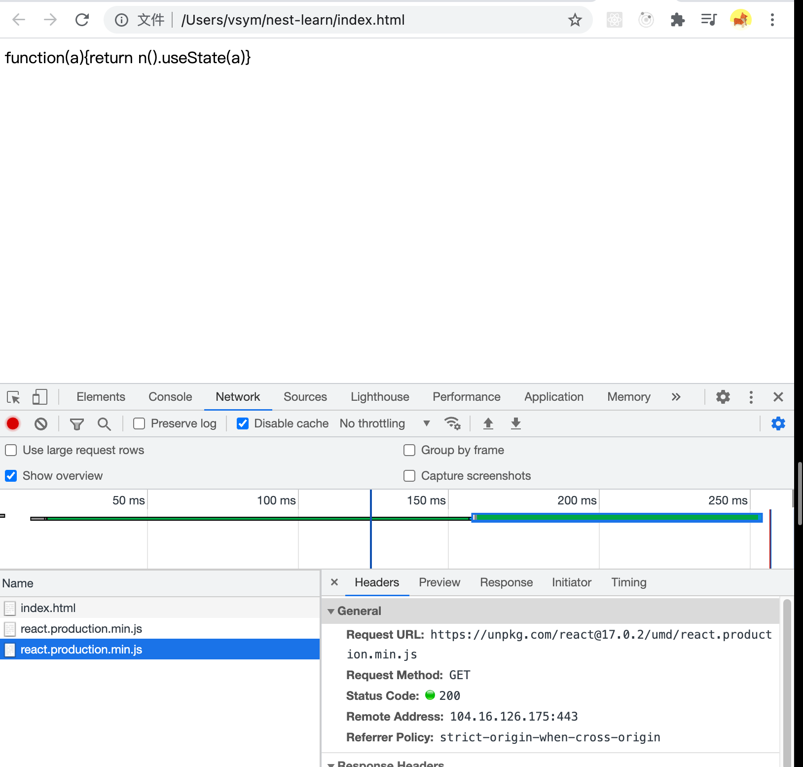
Task: Click the address bar URL field
Action: point(348,20)
